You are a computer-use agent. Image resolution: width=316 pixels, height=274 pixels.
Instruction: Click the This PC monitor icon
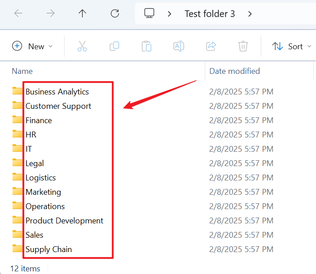(149, 13)
